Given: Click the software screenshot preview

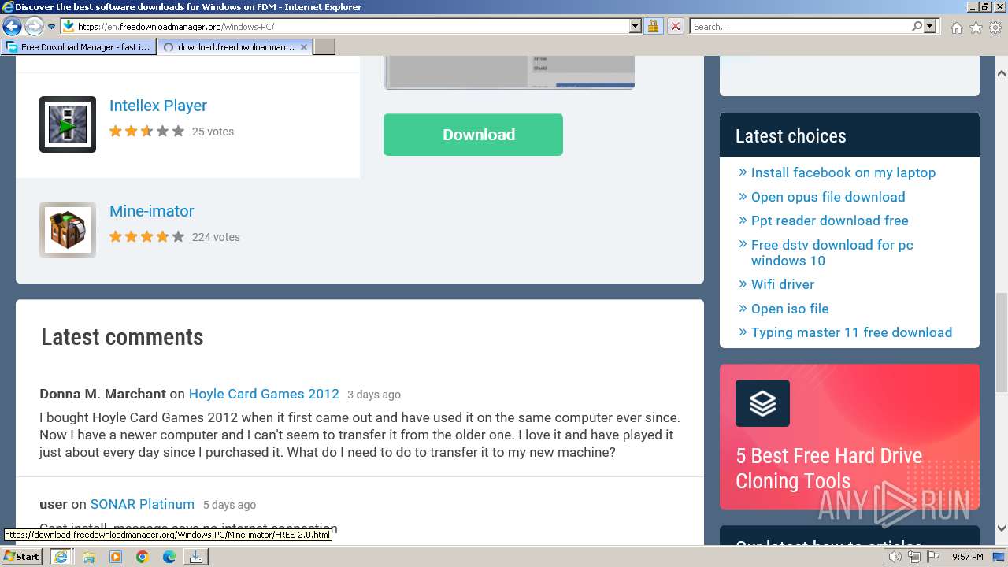Looking at the screenshot, I should (509, 72).
